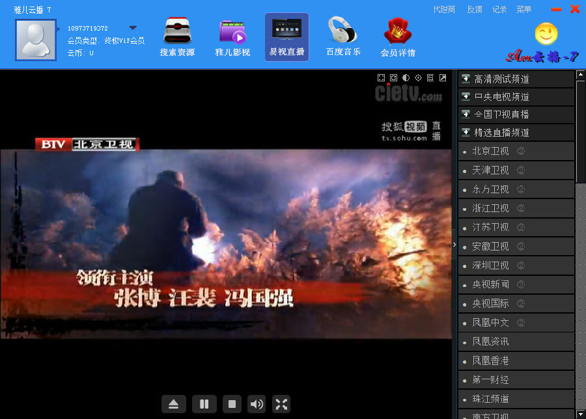Click the ② source icon beside 深圳卫视
The height and width of the screenshot is (419, 586).
(521, 265)
